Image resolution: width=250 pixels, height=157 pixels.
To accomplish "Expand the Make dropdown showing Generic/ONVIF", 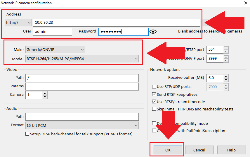I will pos(55,50).
